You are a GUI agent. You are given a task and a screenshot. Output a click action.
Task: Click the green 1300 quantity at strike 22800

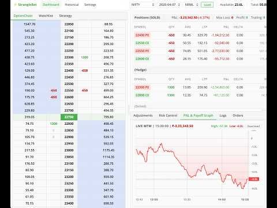tap(54, 124)
